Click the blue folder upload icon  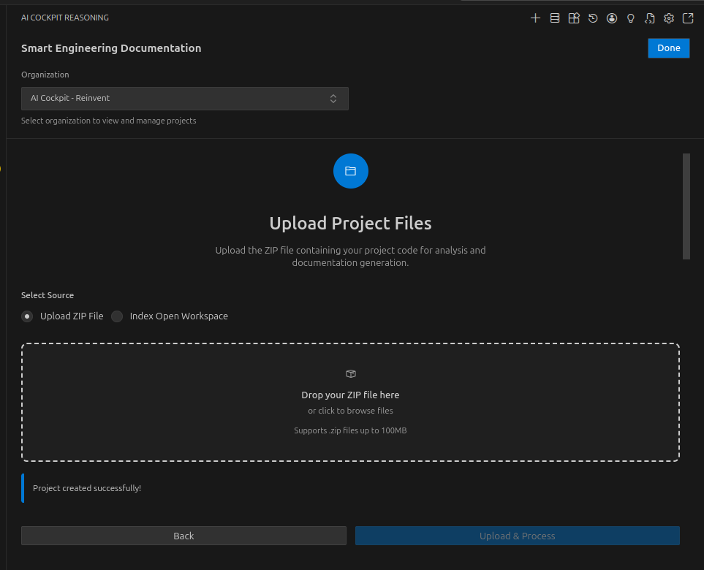pyautogui.click(x=350, y=170)
